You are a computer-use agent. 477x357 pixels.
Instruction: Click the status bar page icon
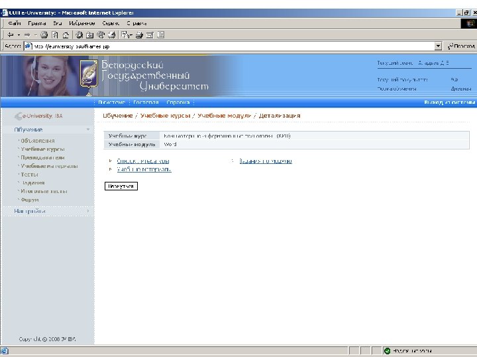tap(4, 351)
